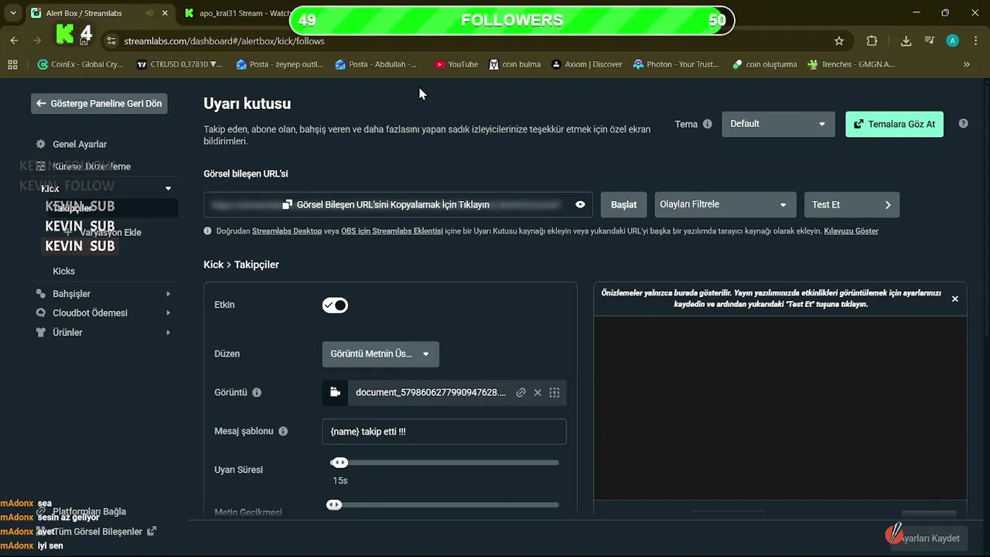
Task: Close the preview notice with X
Action: pyautogui.click(x=954, y=299)
